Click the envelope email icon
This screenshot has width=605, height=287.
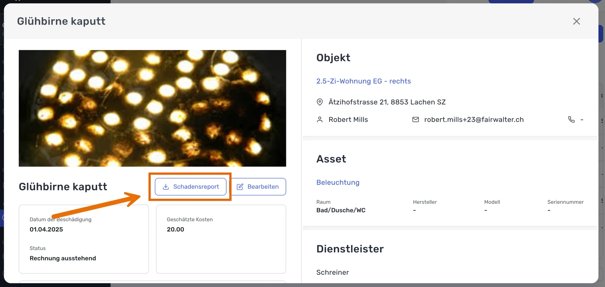pos(415,120)
